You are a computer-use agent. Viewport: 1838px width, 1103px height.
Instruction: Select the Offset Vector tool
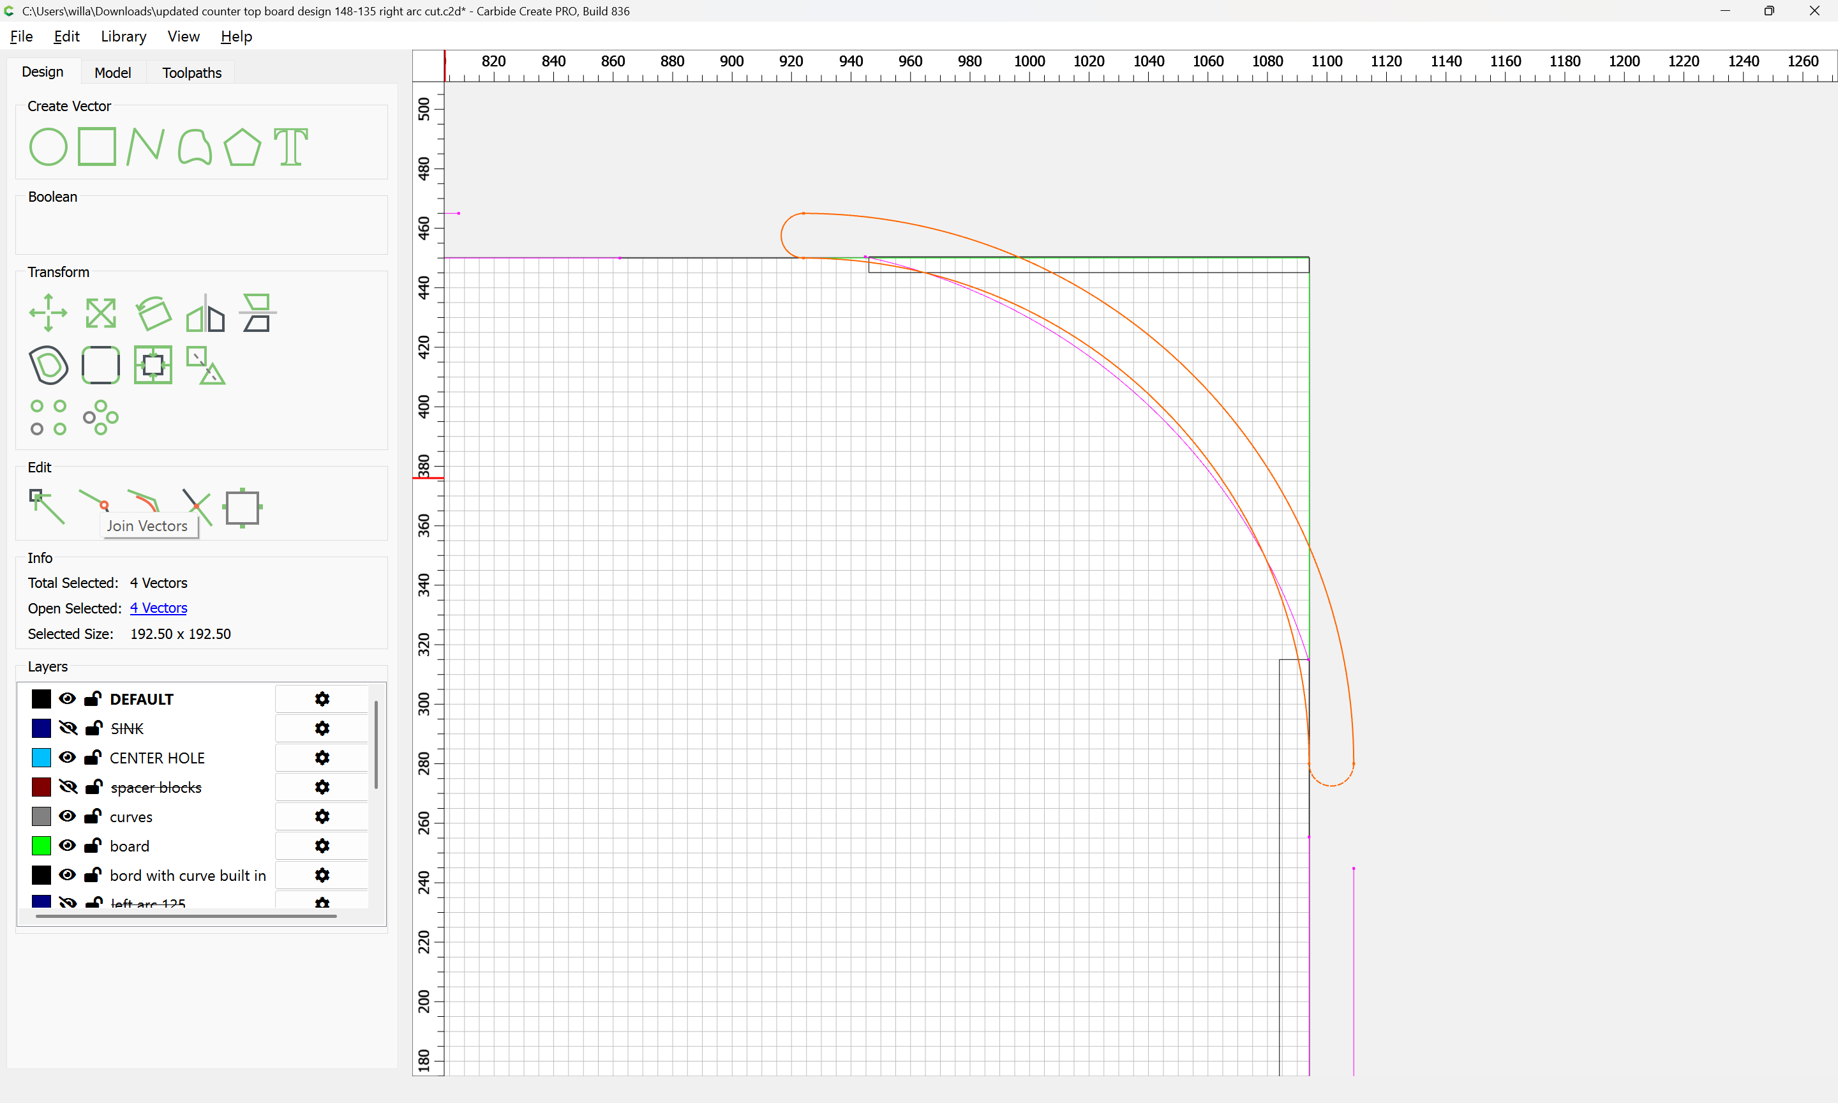click(x=49, y=365)
